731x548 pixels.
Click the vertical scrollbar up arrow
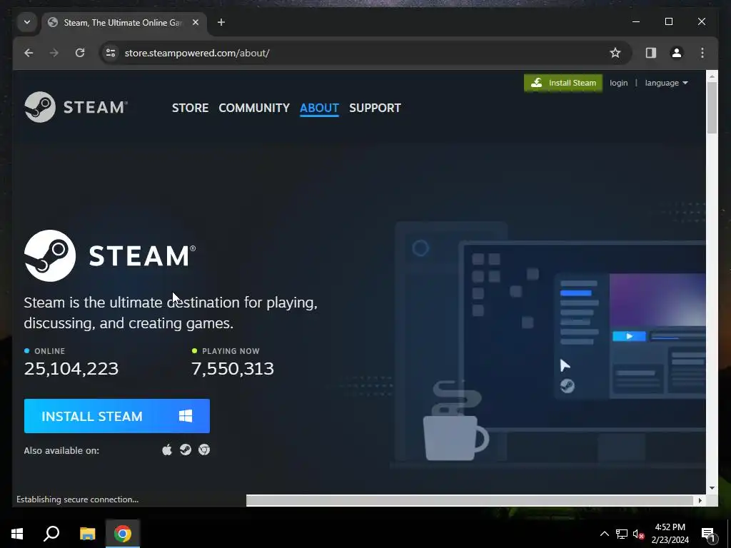[x=712, y=76]
